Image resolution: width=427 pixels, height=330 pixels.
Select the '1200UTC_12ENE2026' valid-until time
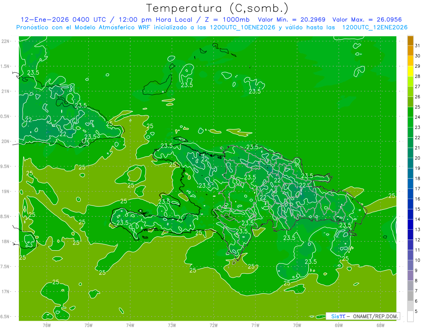(375, 27)
